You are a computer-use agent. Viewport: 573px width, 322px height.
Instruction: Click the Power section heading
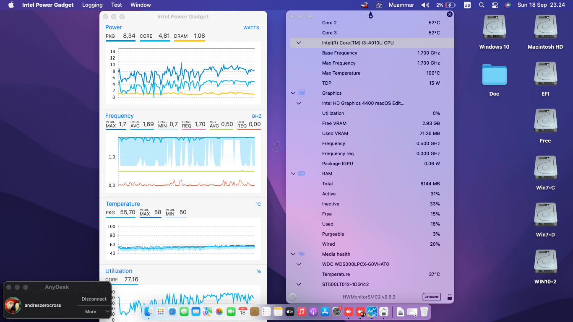tap(113, 27)
